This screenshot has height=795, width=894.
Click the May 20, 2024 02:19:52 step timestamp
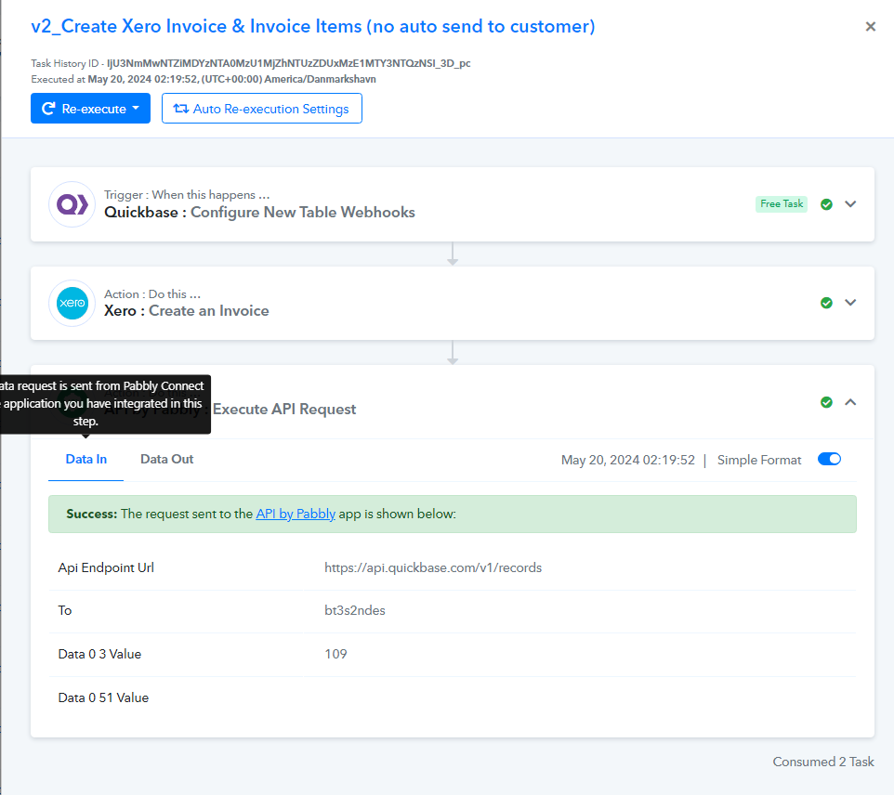tap(627, 460)
